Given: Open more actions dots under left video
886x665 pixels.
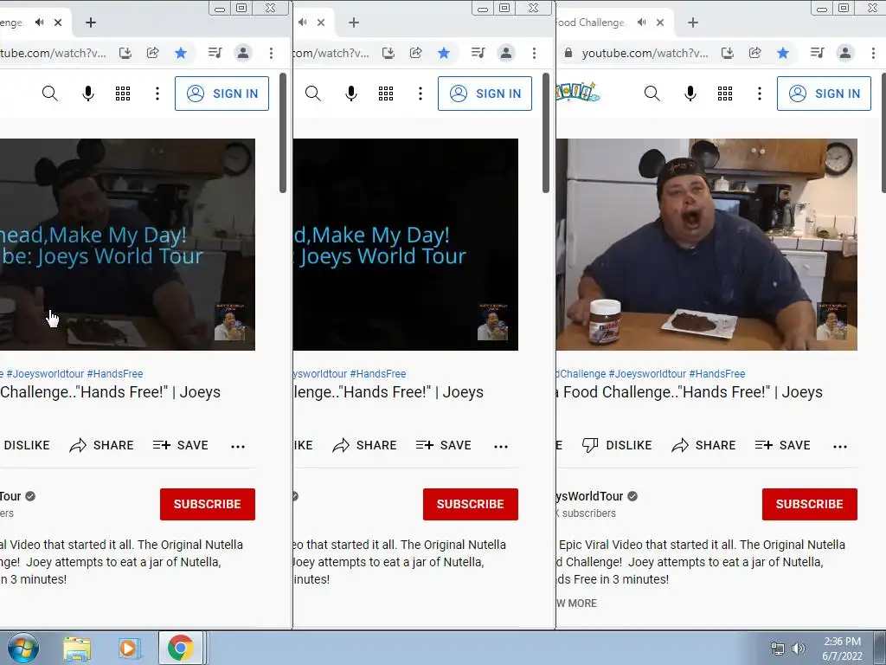Looking at the screenshot, I should [x=238, y=447].
